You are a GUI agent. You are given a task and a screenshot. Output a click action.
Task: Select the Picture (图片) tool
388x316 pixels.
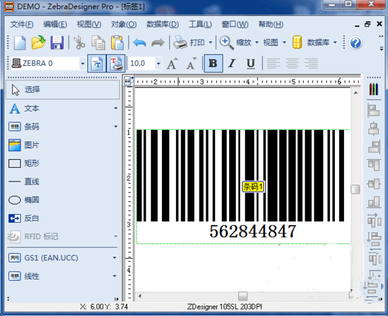click(23, 145)
